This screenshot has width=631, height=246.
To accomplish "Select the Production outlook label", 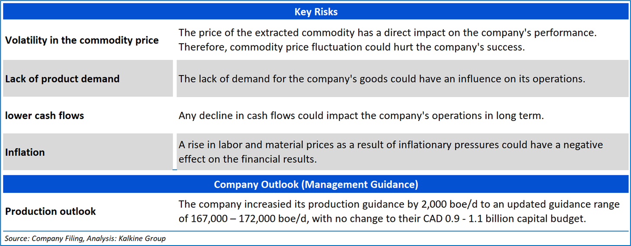I will (x=50, y=211).
